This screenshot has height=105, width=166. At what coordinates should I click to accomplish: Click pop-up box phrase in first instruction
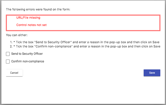pyautogui.click(x=118, y=42)
